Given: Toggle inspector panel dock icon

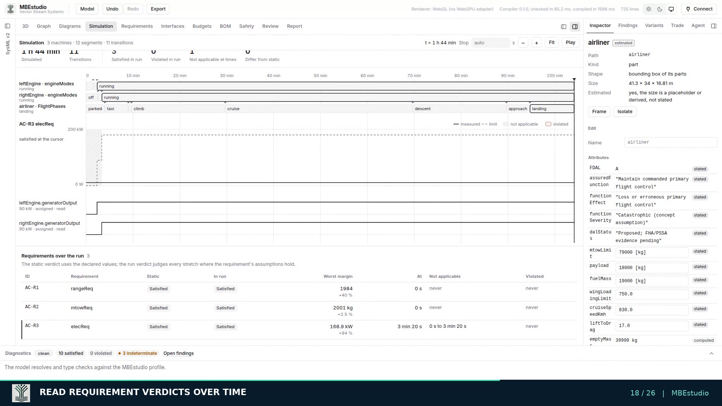Looking at the screenshot, I should click(714, 26).
